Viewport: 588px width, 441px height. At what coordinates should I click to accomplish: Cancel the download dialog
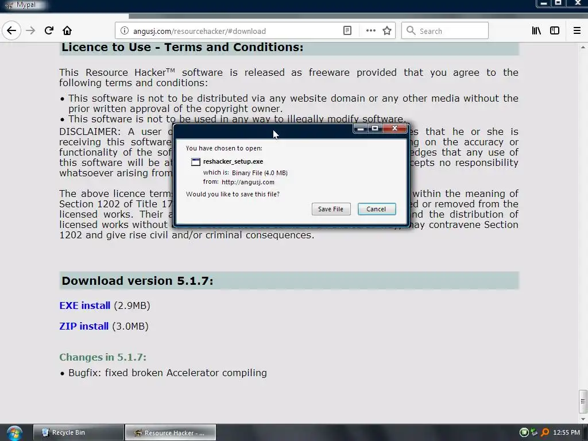[x=377, y=209]
